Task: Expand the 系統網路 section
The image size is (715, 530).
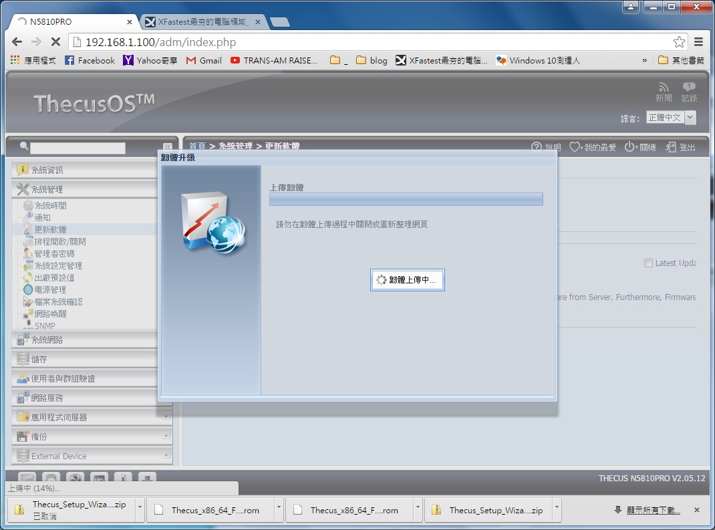Action: (85, 340)
